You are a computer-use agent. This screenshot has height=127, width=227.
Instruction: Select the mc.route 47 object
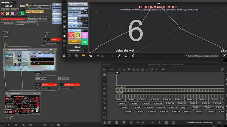click(x=170, y=87)
